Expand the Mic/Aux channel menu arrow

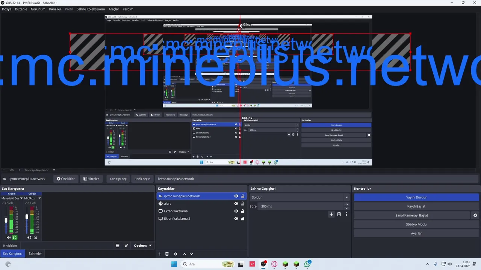click(39, 198)
